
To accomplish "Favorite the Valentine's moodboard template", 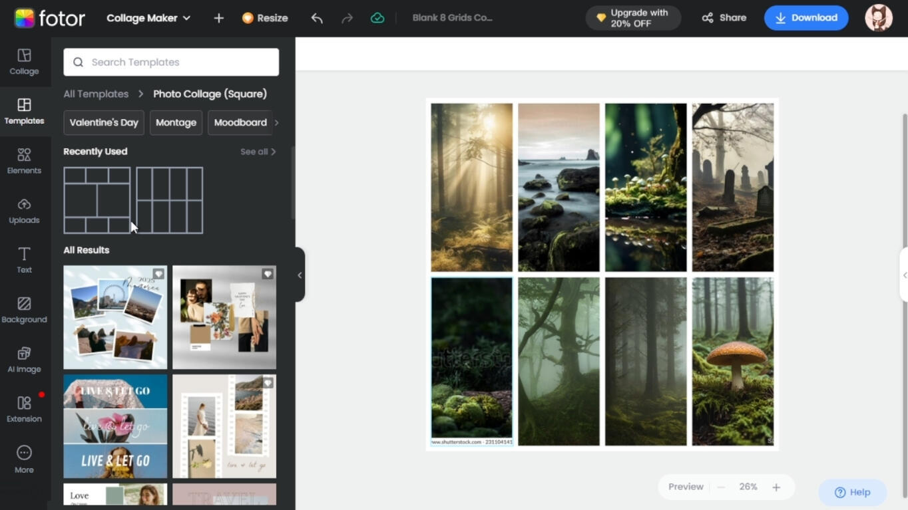I will coord(267,274).
